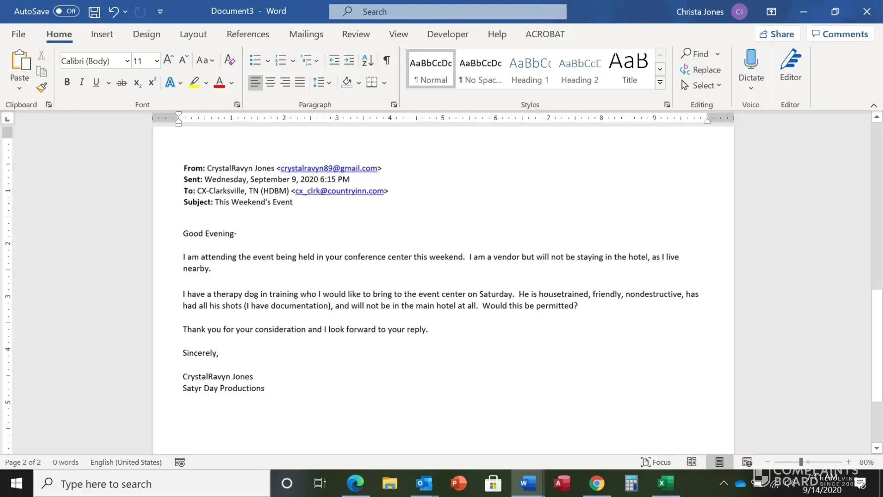The height and width of the screenshot is (497, 883).
Task: Click the Format Painter brush icon
Action: click(42, 87)
